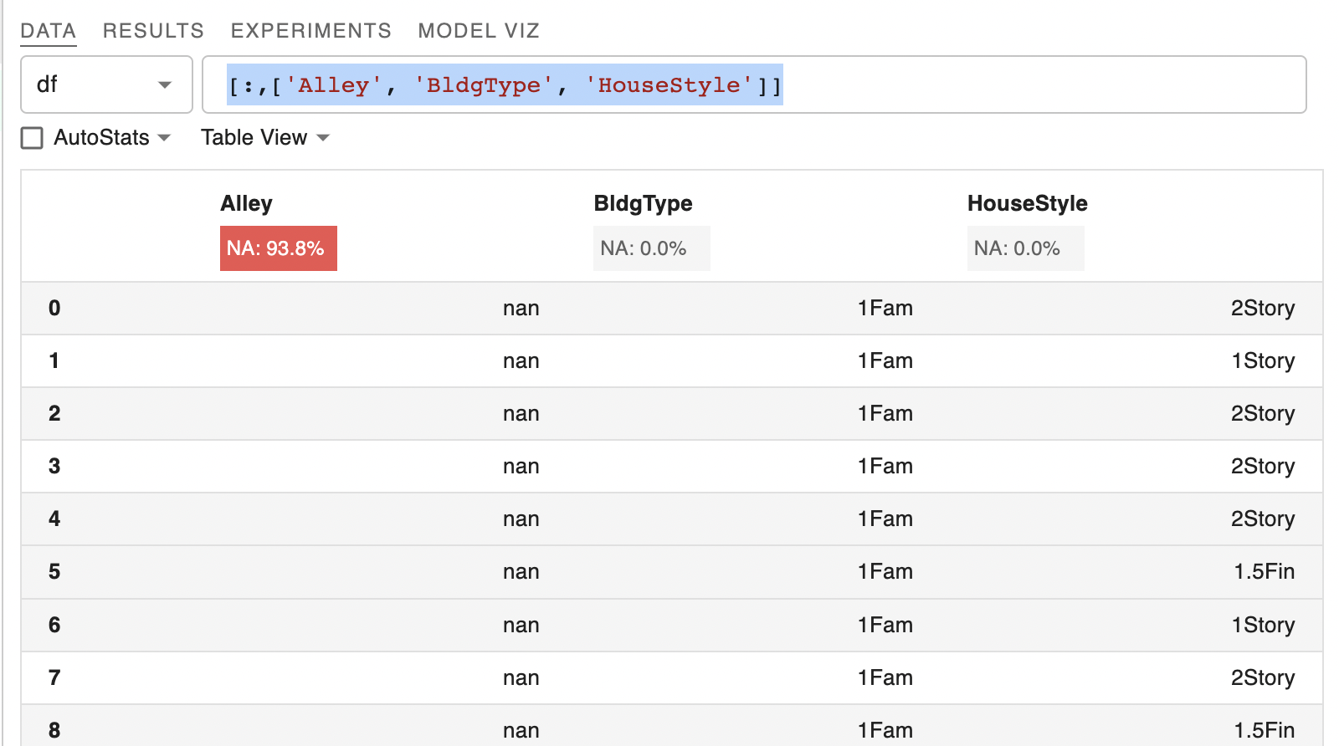Click the HouseStyle column header
The width and height of the screenshot is (1339, 746).
coord(1027,203)
